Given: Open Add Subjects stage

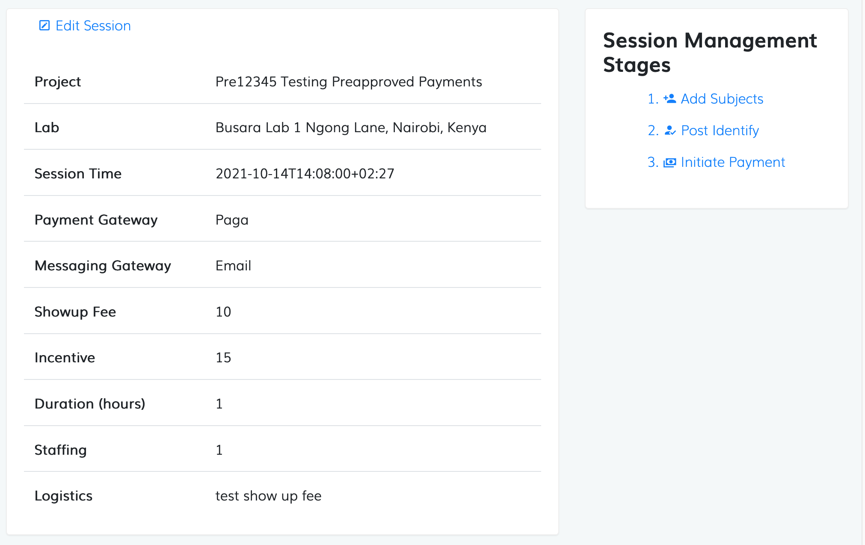Looking at the screenshot, I should click(722, 99).
